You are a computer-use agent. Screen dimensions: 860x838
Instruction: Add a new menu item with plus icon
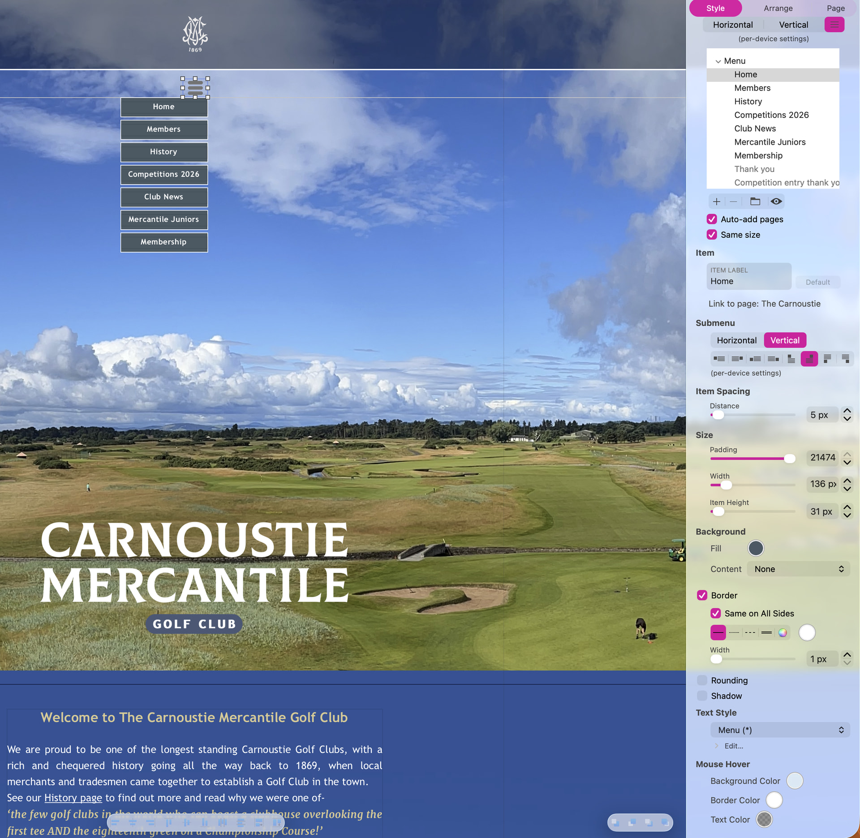click(x=717, y=202)
